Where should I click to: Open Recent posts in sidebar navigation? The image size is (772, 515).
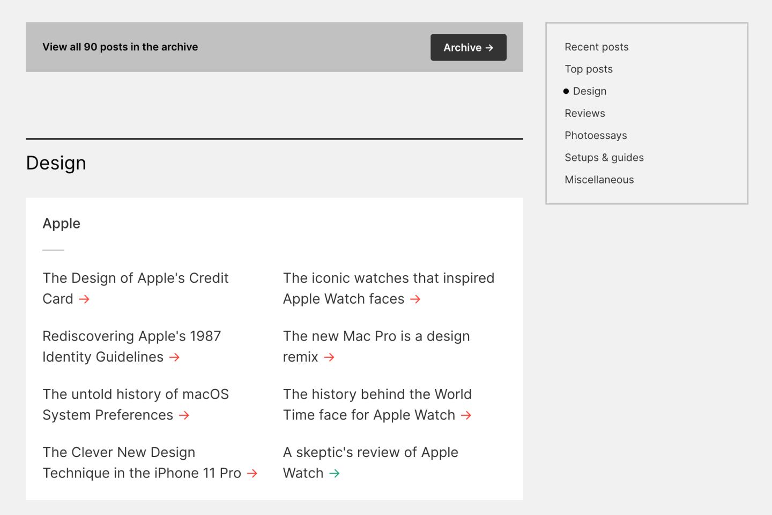click(x=596, y=47)
